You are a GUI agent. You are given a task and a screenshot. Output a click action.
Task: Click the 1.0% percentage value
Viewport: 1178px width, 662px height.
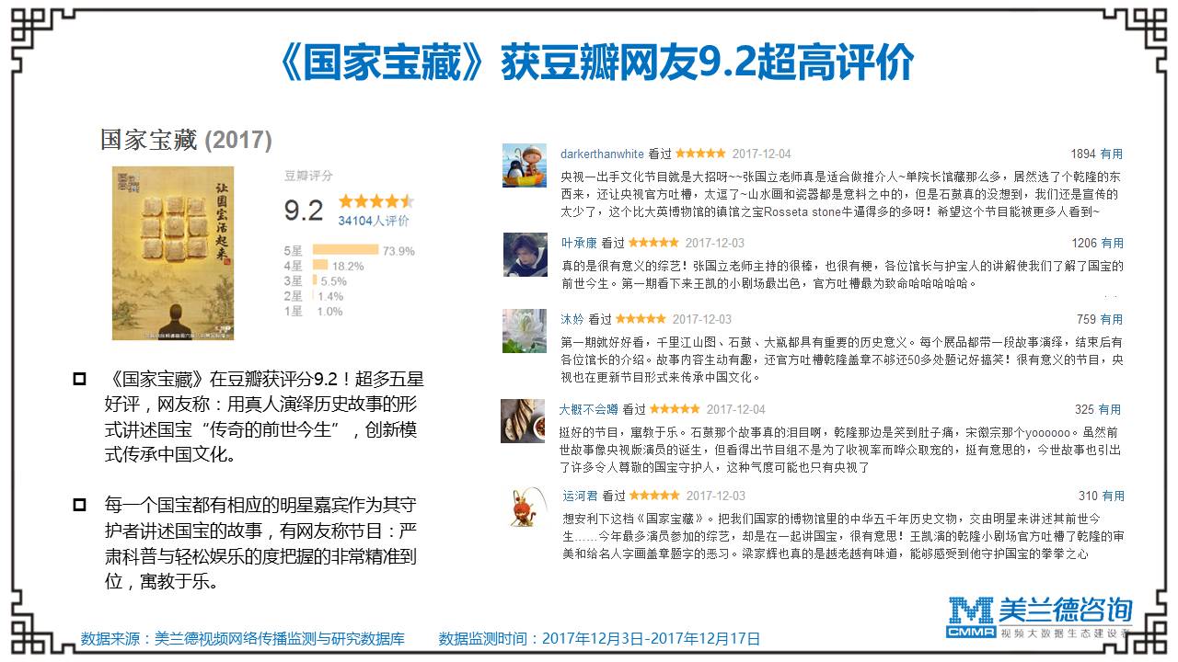[x=329, y=312]
